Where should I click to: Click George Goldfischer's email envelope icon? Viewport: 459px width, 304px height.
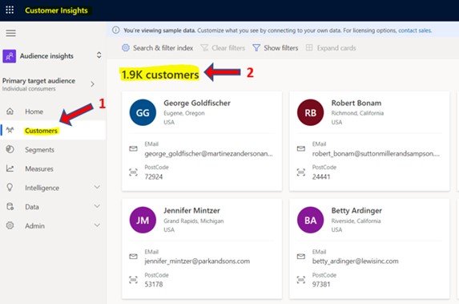pyautogui.click(x=133, y=148)
